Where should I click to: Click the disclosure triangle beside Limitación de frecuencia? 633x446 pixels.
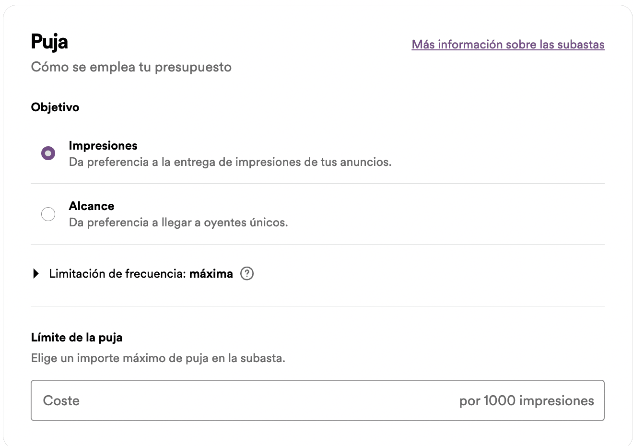point(36,273)
